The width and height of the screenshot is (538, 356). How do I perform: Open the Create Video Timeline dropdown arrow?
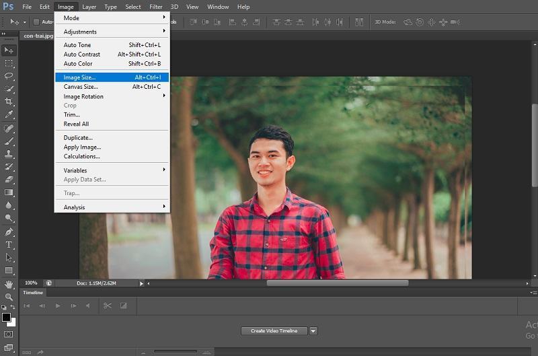313,331
